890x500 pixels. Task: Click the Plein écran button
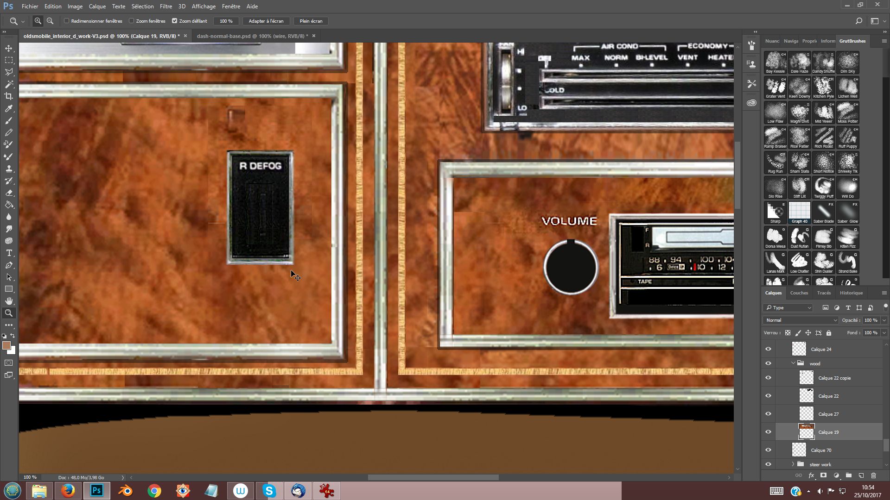311,21
